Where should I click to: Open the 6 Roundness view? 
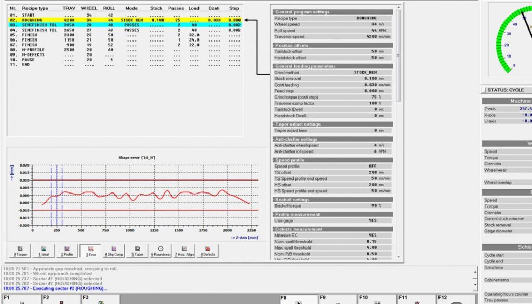click(x=161, y=251)
